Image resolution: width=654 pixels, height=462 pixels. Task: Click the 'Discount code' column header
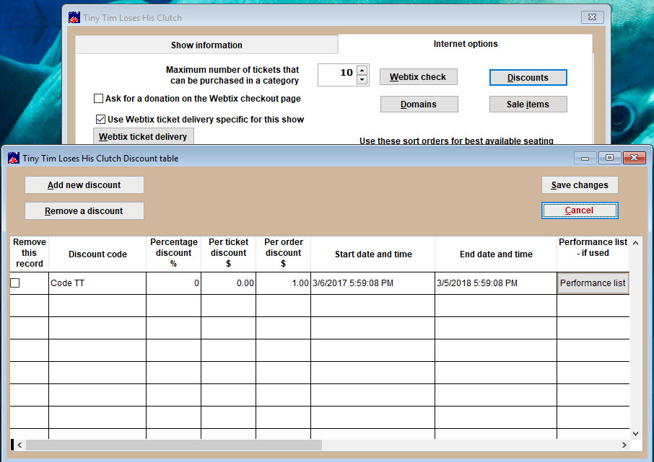[x=97, y=254]
